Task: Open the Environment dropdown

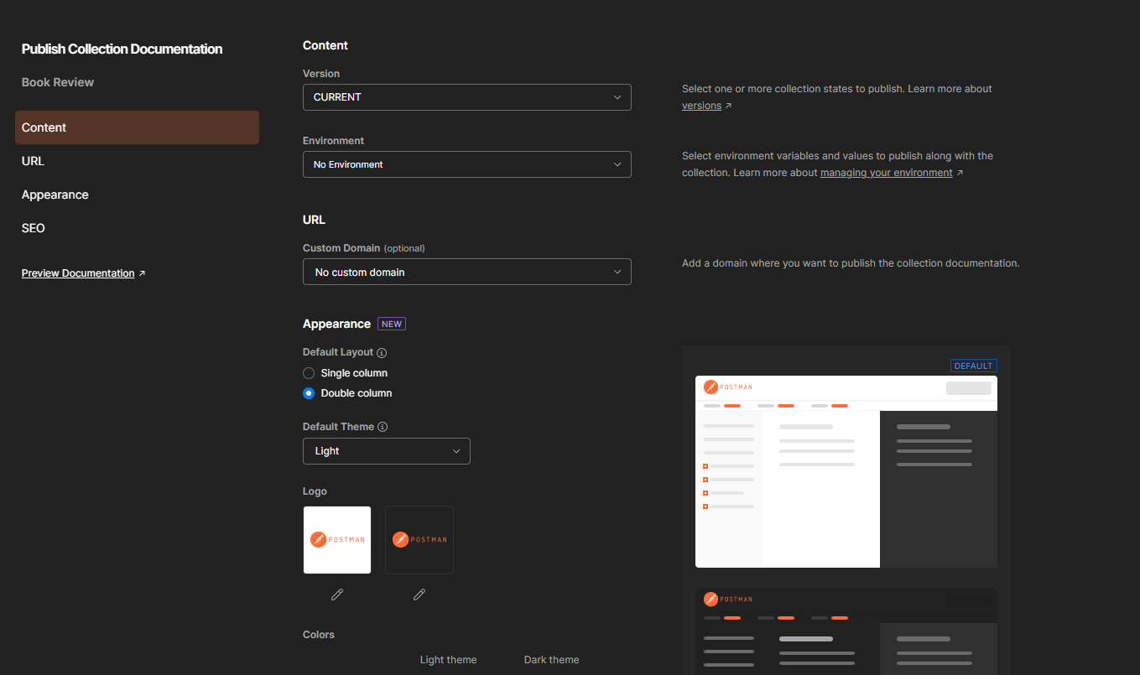Action: click(467, 164)
